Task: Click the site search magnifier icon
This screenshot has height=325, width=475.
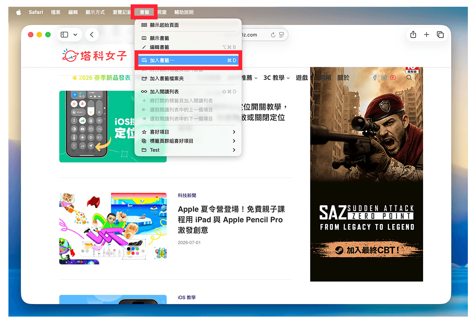Action: [x=409, y=78]
